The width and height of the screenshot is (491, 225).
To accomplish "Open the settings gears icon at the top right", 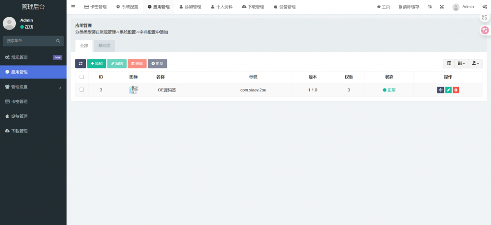I will tap(484, 7).
